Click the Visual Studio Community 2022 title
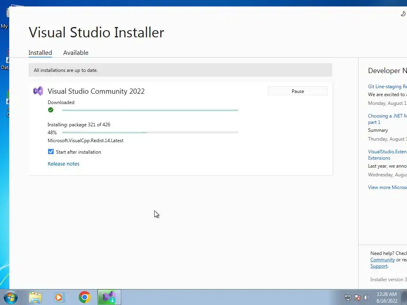Viewport: 407px width, 305px height. (x=96, y=91)
